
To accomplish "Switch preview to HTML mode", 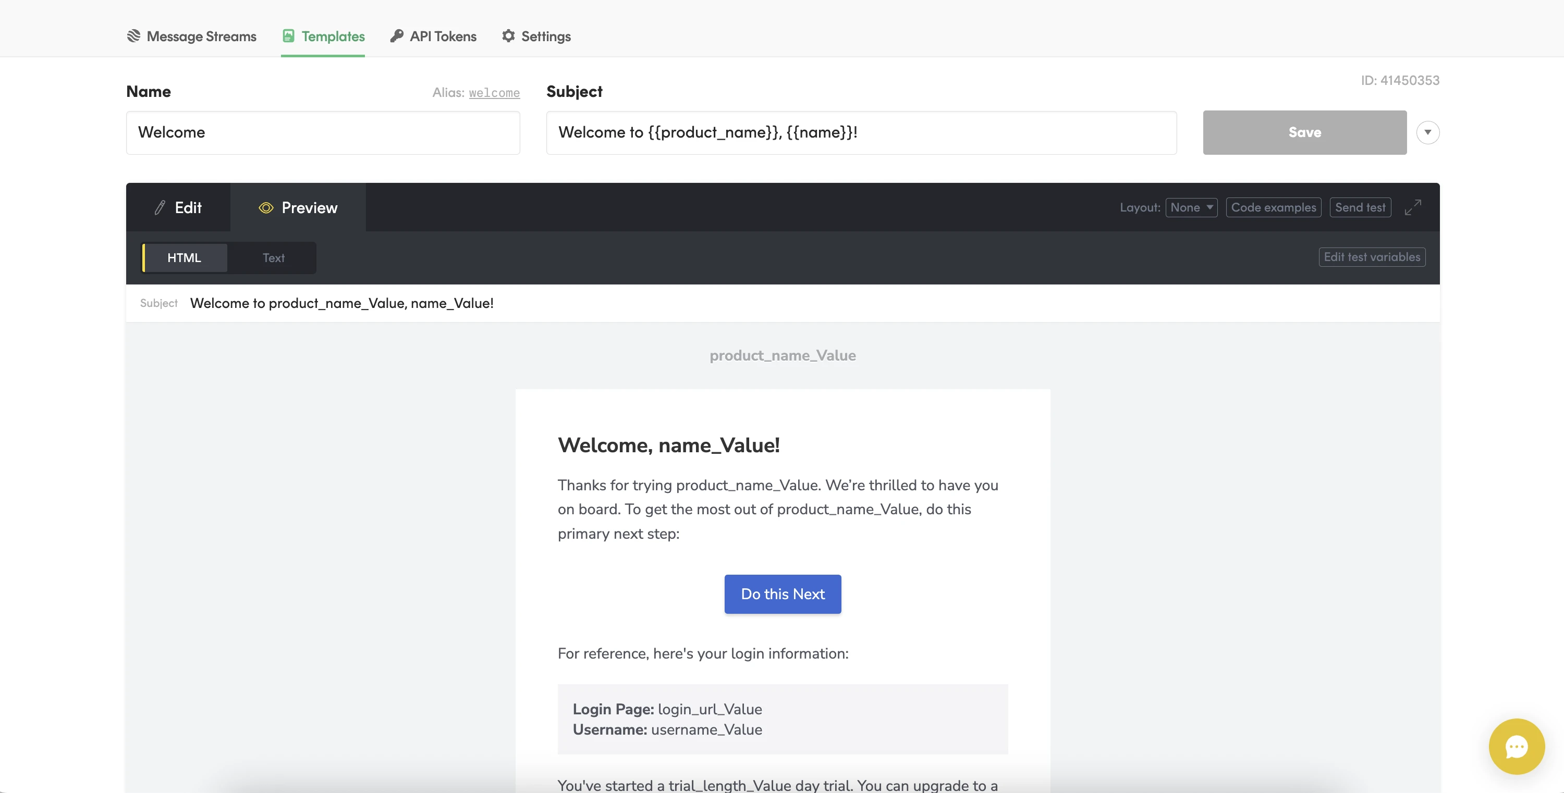I will pyautogui.click(x=184, y=258).
